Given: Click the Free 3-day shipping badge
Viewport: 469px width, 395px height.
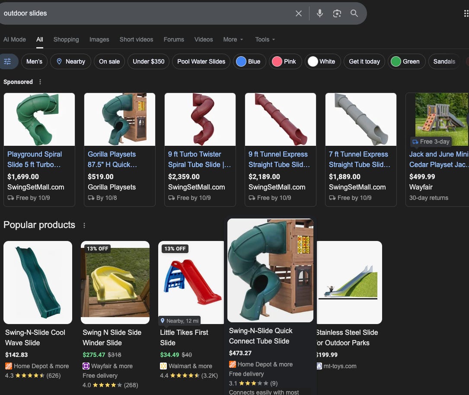Looking at the screenshot, I should pos(431,141).
